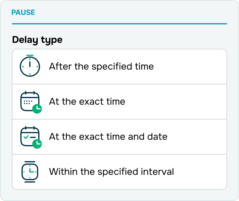Open the PAUSE tab header
This screenshot has width=239, height=201.
coord(23,12)
